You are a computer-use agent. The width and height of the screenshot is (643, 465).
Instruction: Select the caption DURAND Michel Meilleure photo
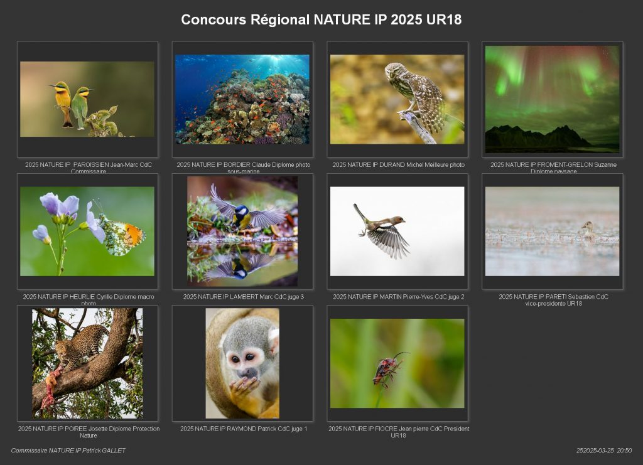(x=398, y=165)
